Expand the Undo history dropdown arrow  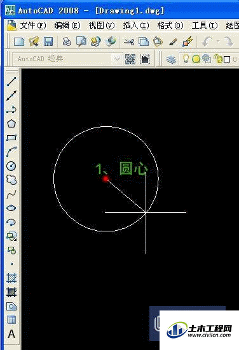(218, 41)
